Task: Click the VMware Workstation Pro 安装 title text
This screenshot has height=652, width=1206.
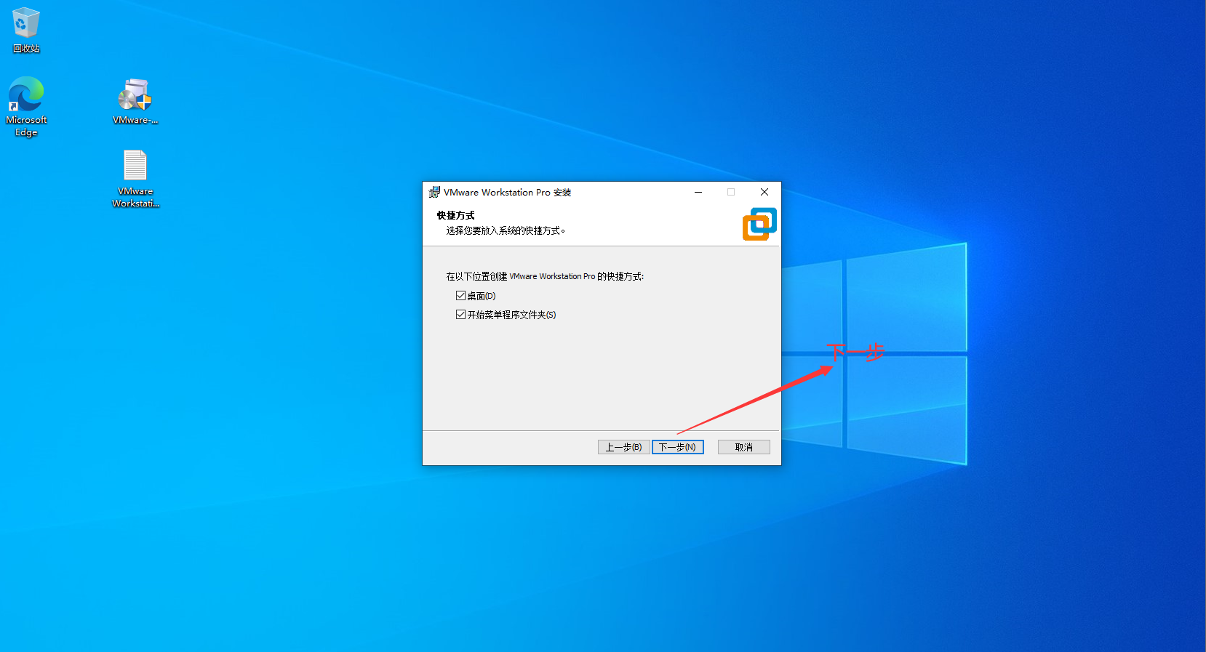Action: [508, 193]
